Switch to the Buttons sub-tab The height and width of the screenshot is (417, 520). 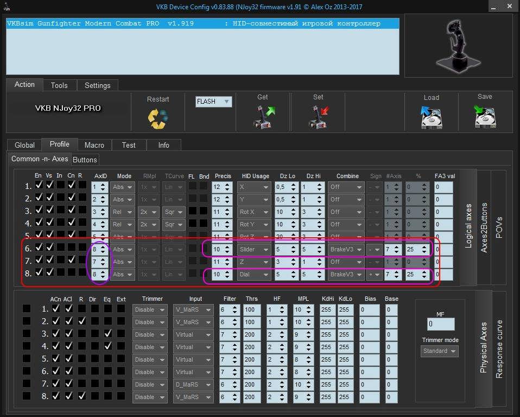point(85,160)
